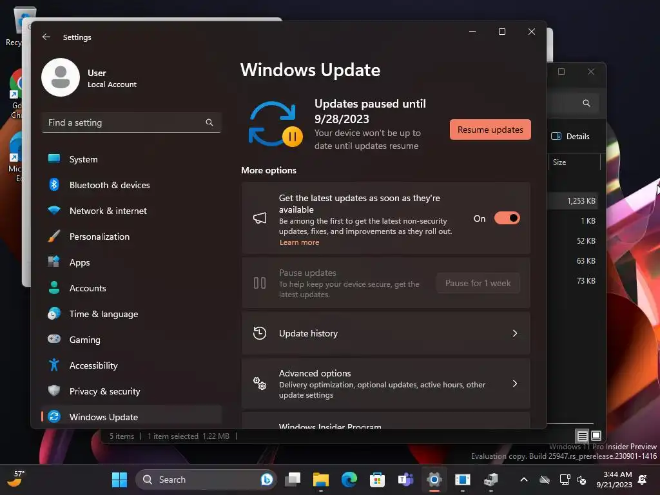The image size is (660, 495).
Task: Click the Advanced options gears icon
Action: pos(260,383)
